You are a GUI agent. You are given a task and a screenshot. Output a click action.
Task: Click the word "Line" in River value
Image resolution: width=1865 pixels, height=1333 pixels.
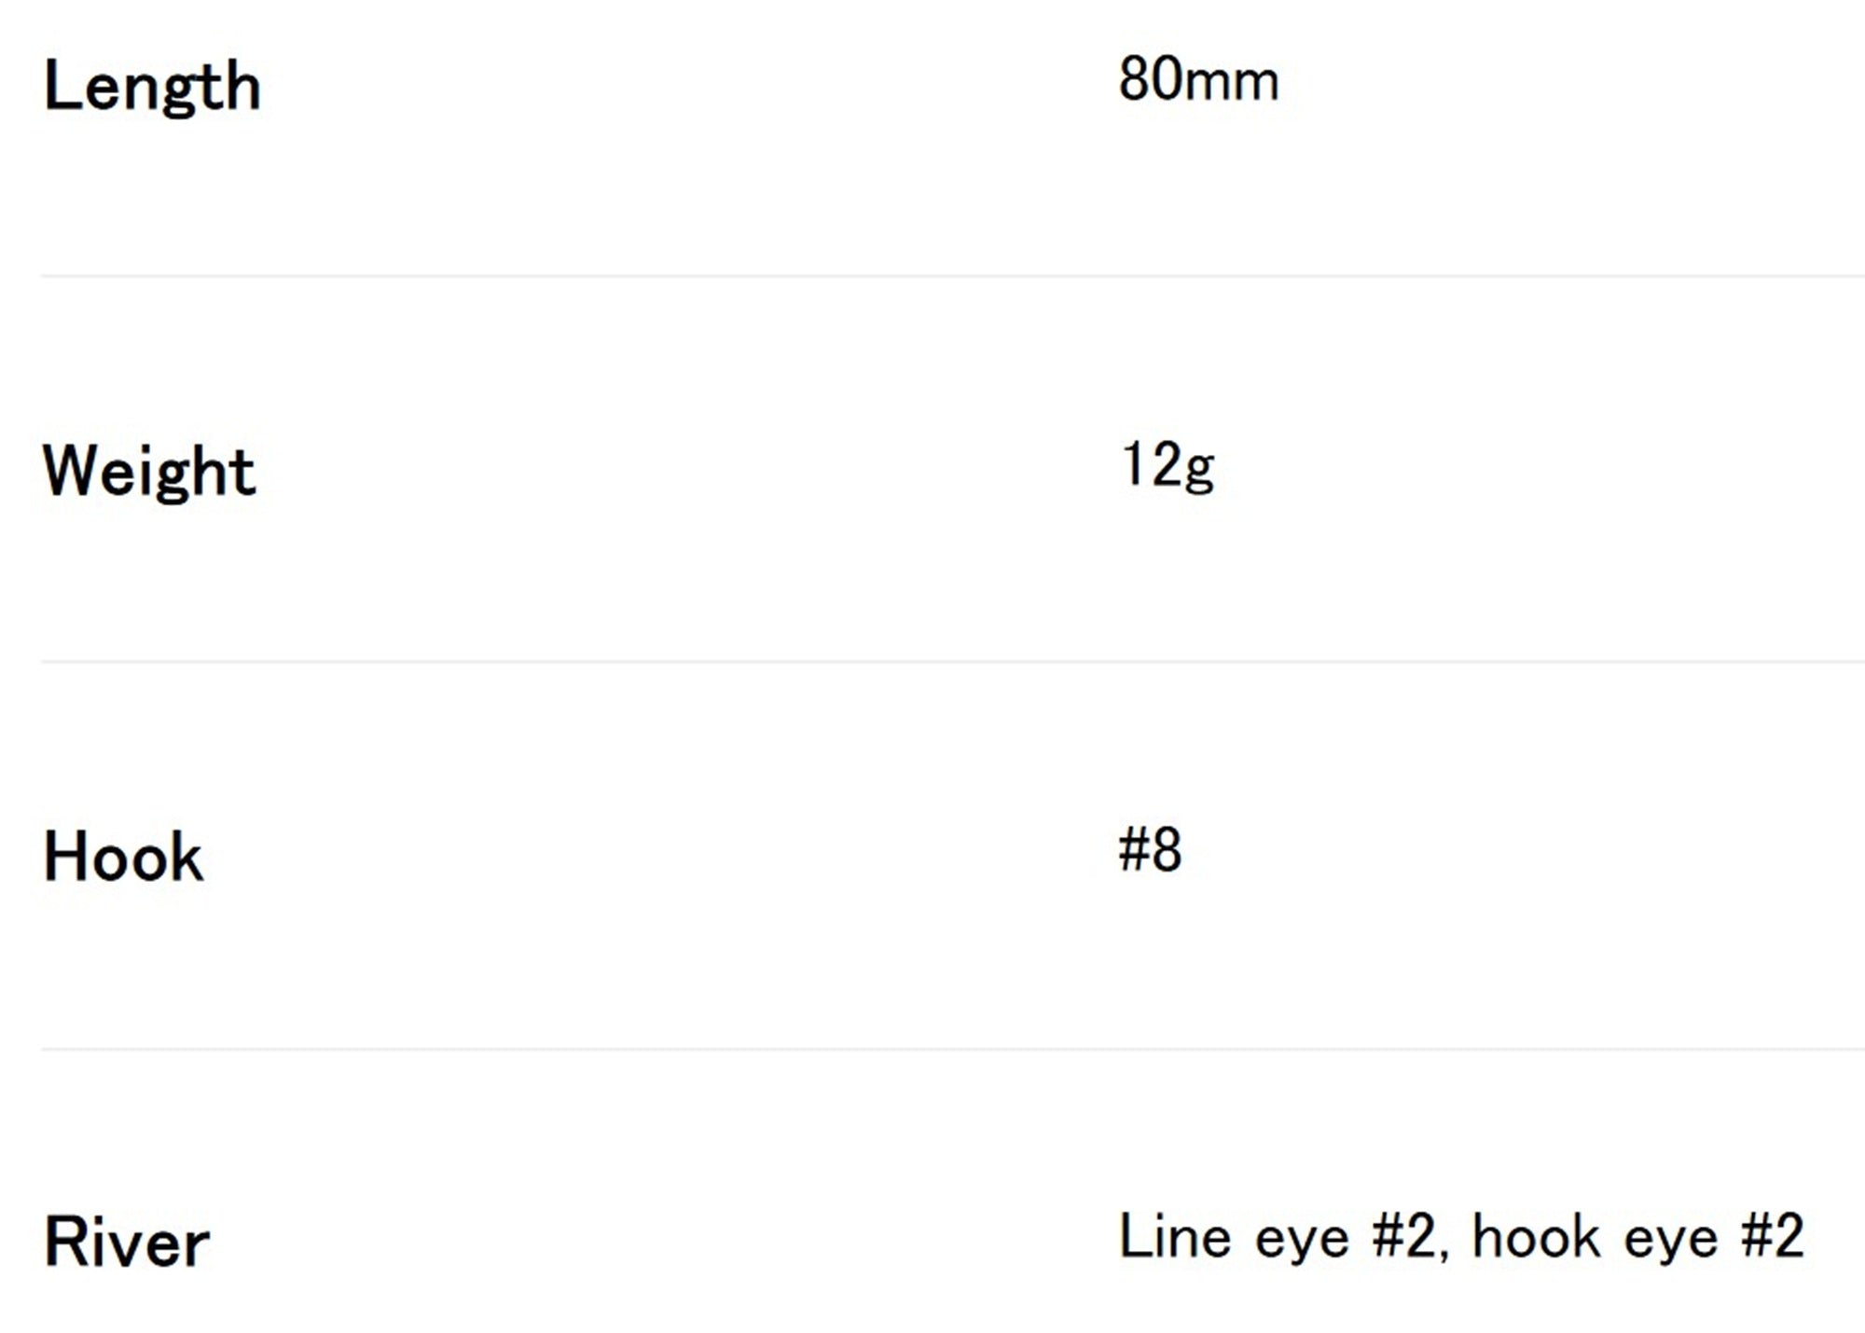[x=1175, y=1236]
